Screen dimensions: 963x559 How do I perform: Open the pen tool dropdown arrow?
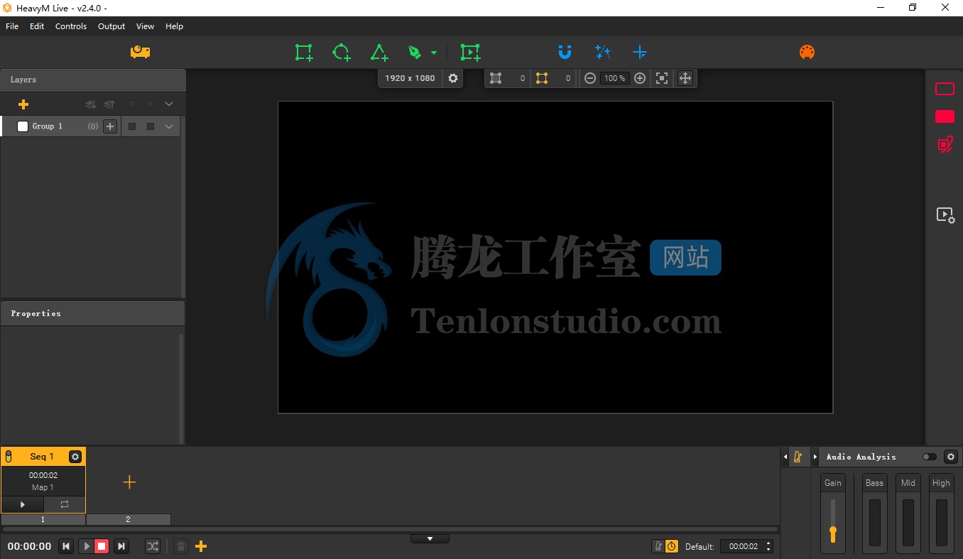point(434,53)
